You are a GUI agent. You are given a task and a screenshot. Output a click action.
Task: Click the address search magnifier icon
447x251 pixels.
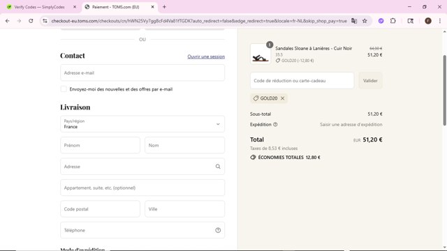[x=218, y=167]
